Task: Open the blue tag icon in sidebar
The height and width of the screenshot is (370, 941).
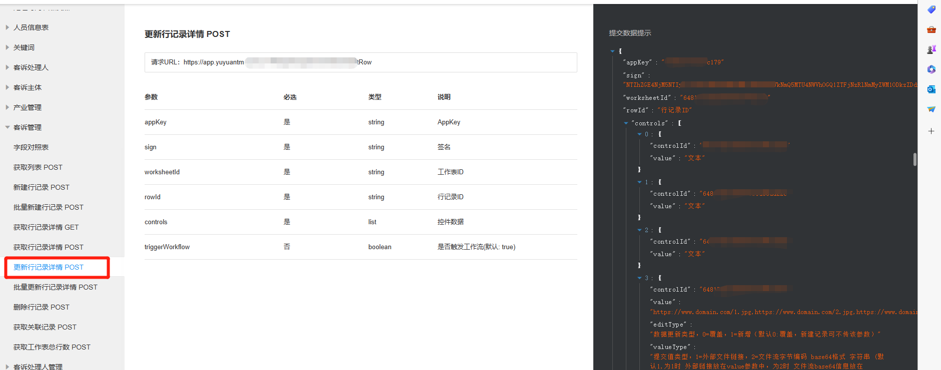Action: 931,9
